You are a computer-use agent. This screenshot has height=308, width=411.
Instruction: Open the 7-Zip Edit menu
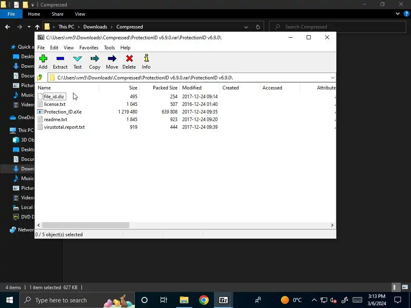tap(54, 48)
